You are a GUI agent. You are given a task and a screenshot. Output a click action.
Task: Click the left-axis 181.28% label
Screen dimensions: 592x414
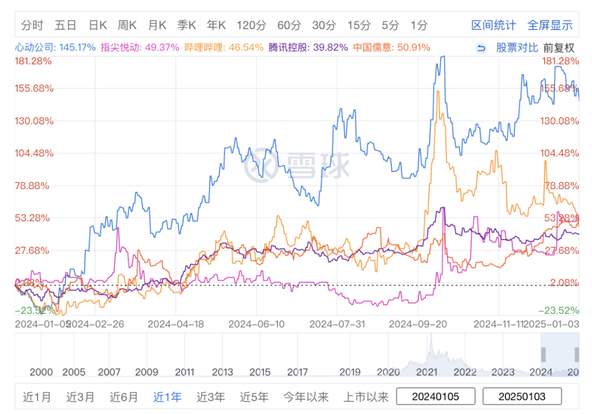[x=33, y=61]
